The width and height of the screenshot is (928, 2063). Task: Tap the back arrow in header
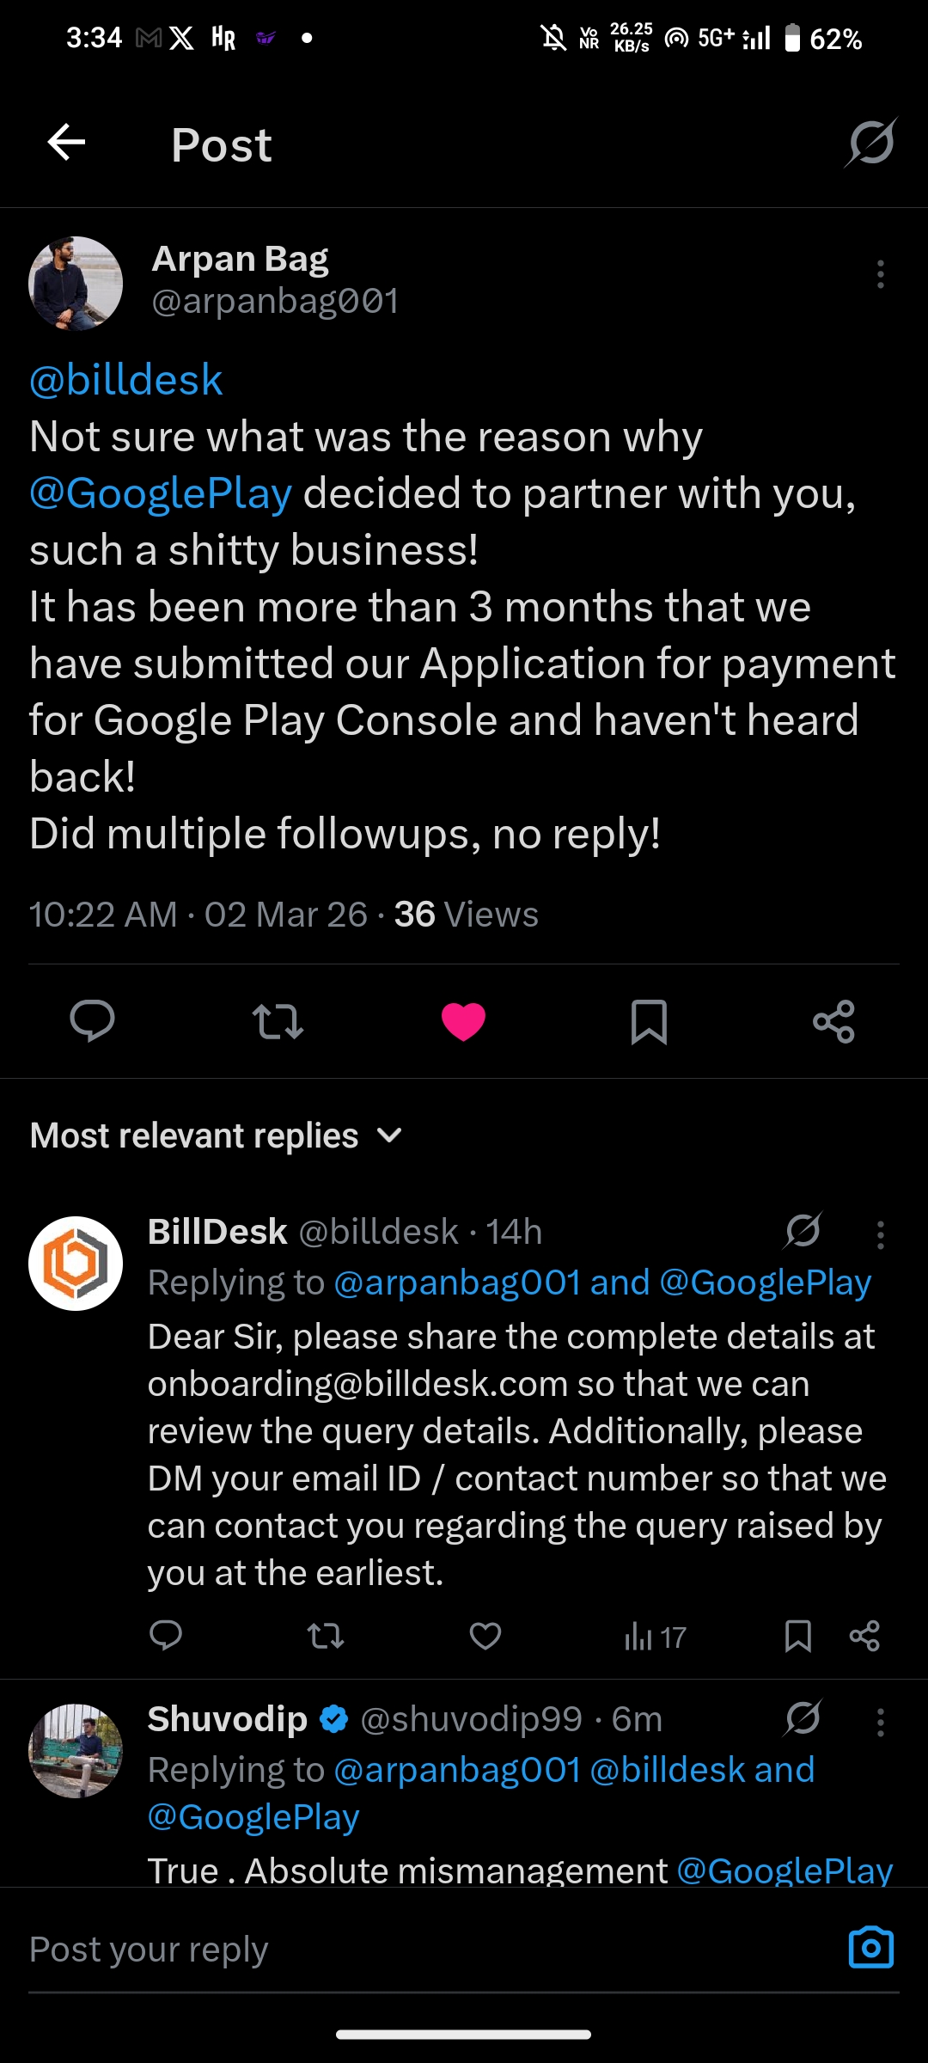pyautogui.click(x=66, y=143)
